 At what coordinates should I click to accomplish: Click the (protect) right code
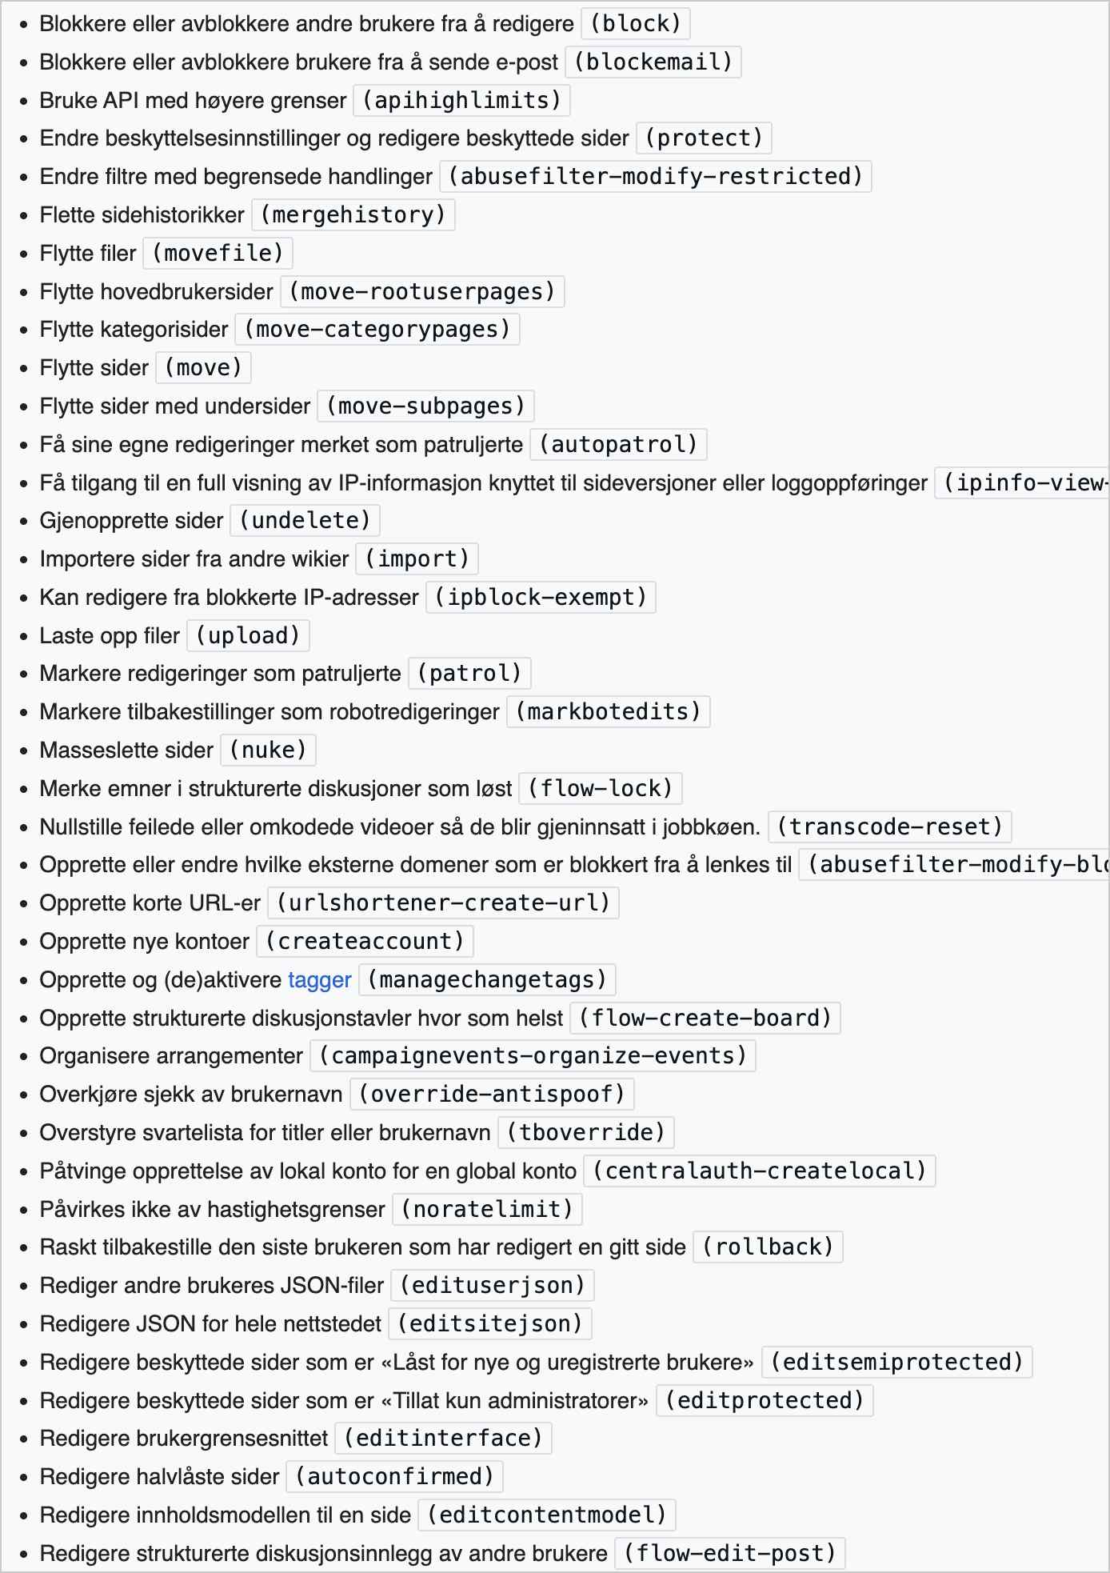(x=704, y=138)
